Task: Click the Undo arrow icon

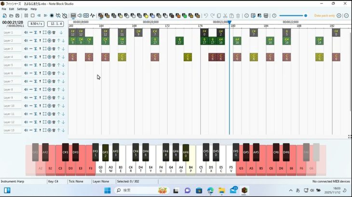Action: coord(206,15)
